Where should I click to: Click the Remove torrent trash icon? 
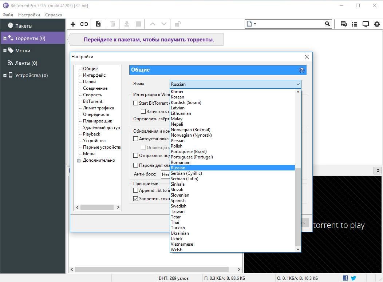(x=112, y=24)
